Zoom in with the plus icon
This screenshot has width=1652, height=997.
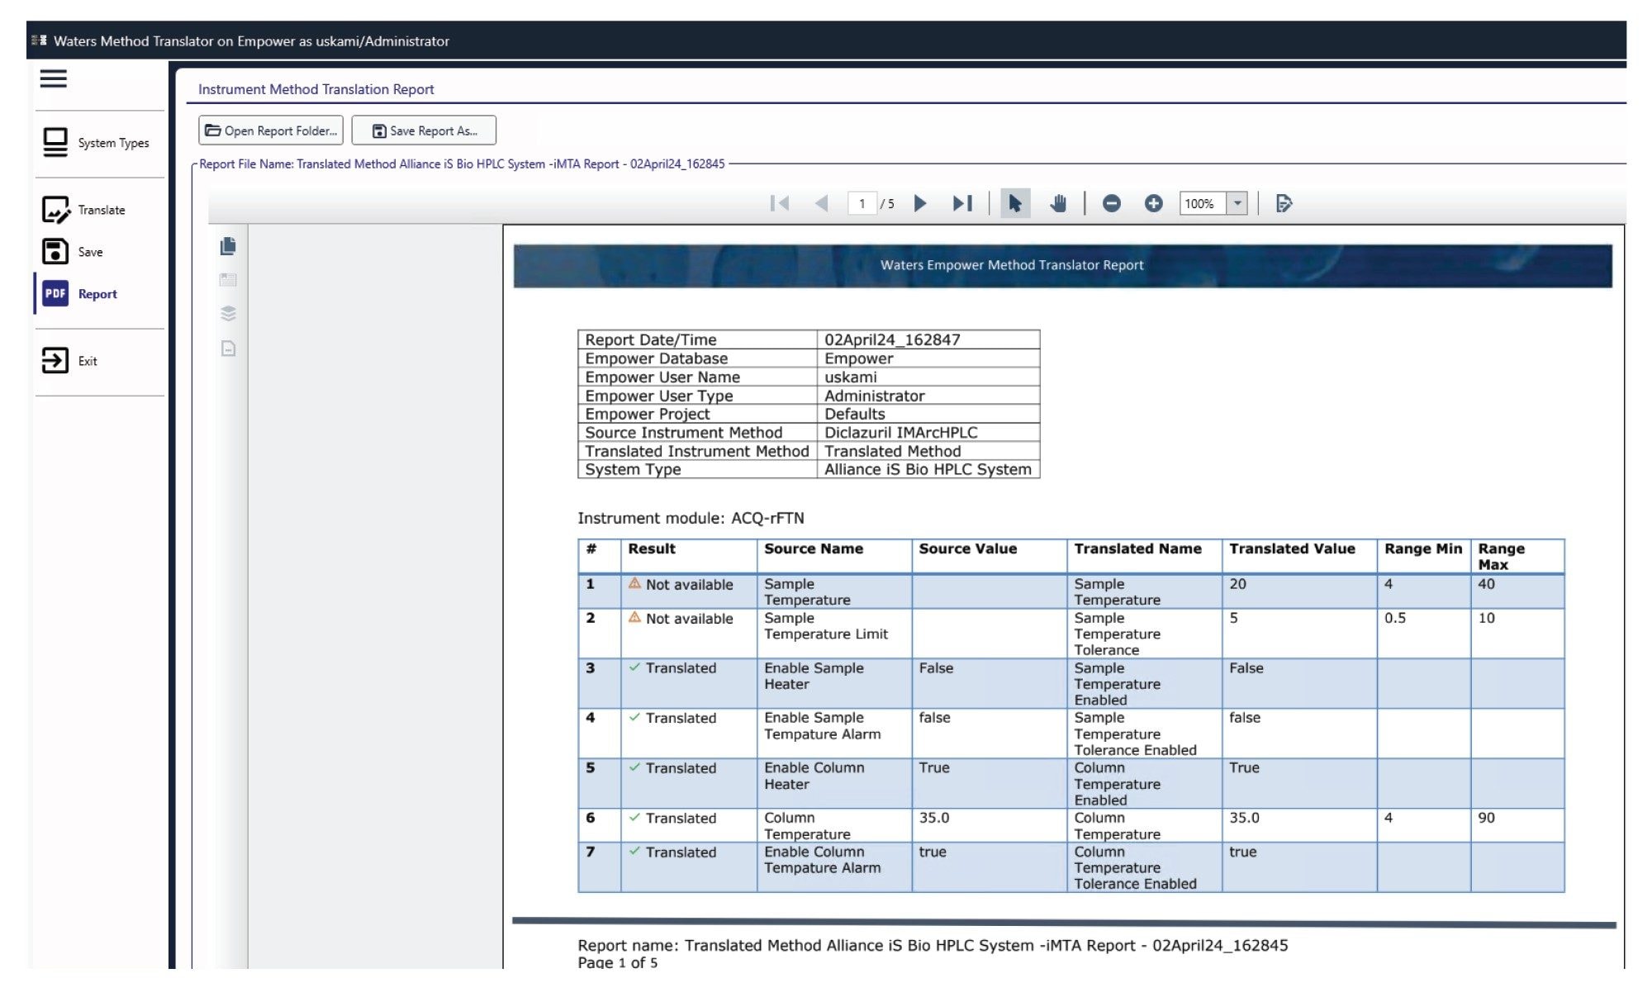click(x=1154, y=203)
